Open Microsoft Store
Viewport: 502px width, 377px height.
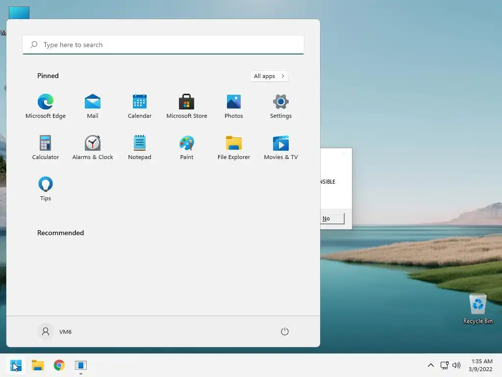tap(187, 107)
